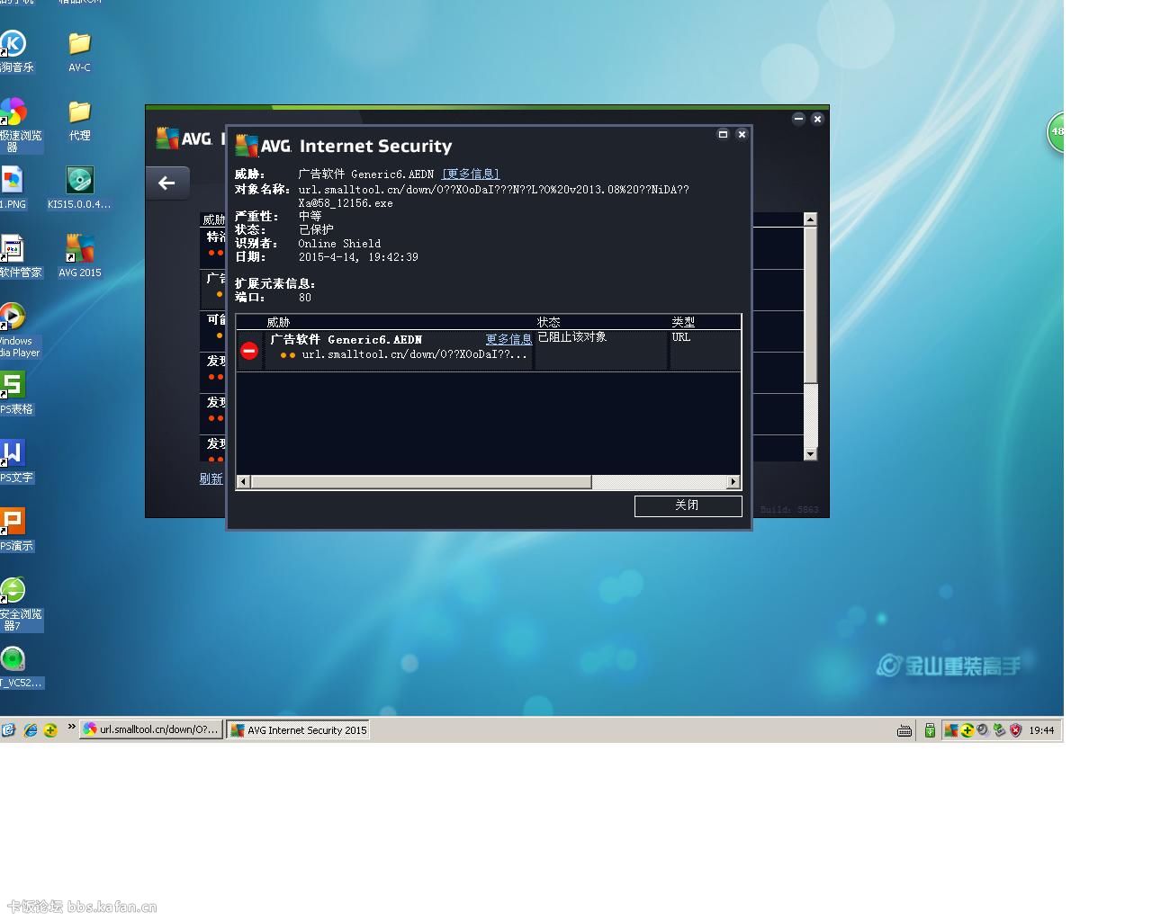Click the yellow-green plus tray icon
The height and width of the screenshot is (921, 1152).
967,730
